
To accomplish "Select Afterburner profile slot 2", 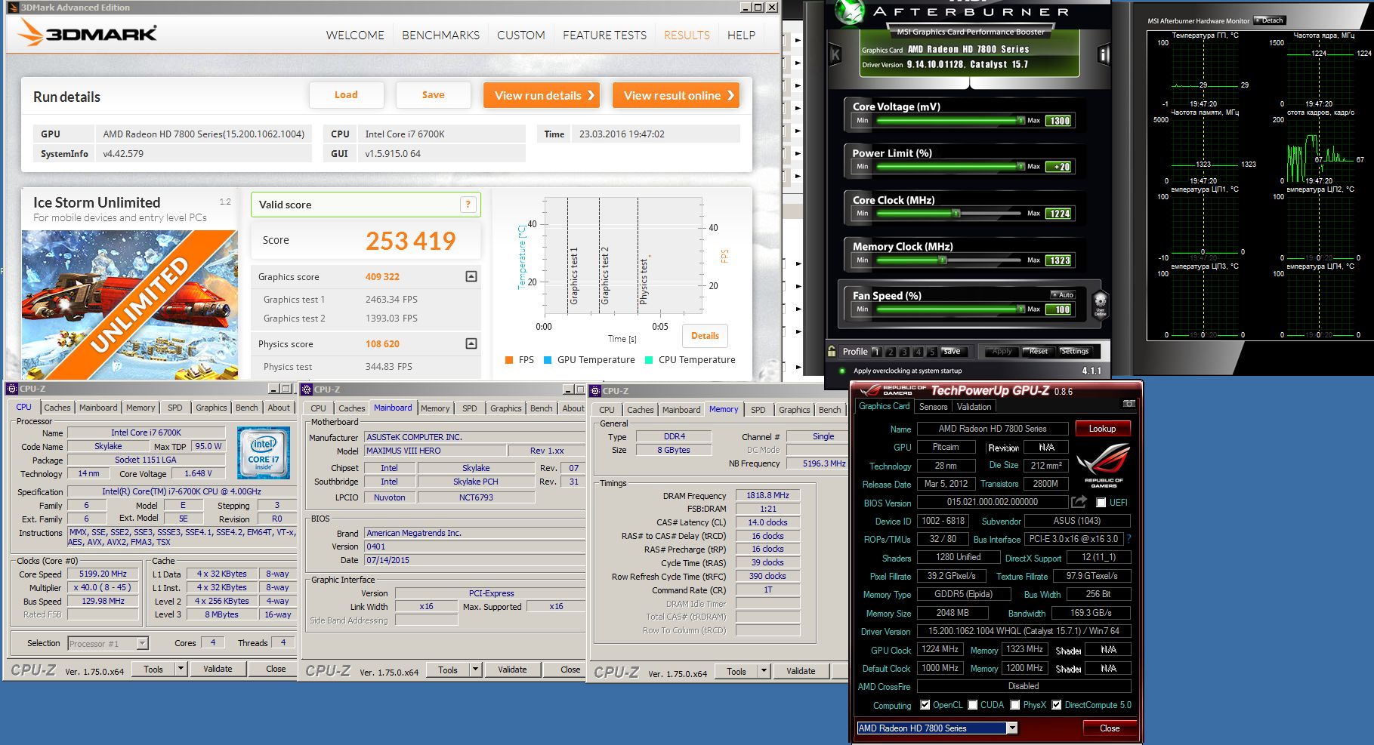I will coord(891,351).
